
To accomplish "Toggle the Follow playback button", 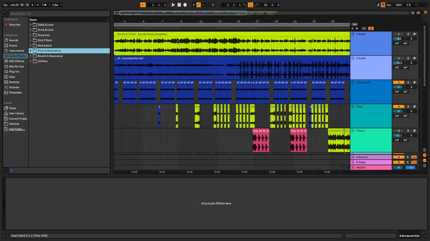I will pos(142,5).
